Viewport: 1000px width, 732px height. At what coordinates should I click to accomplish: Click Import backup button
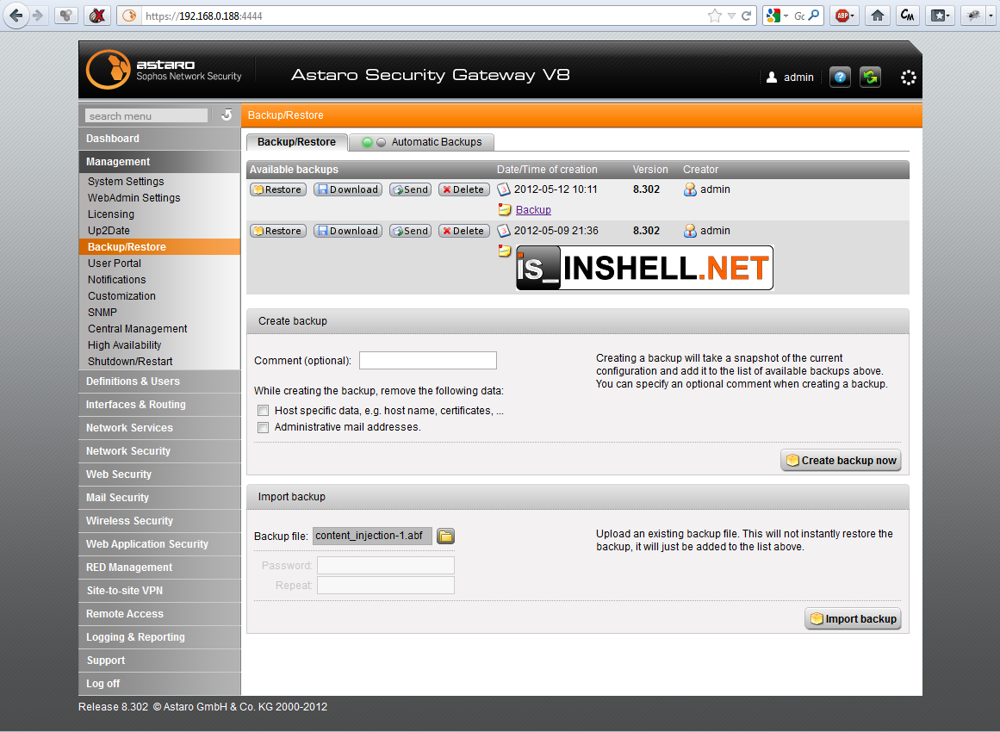[853, 619]
